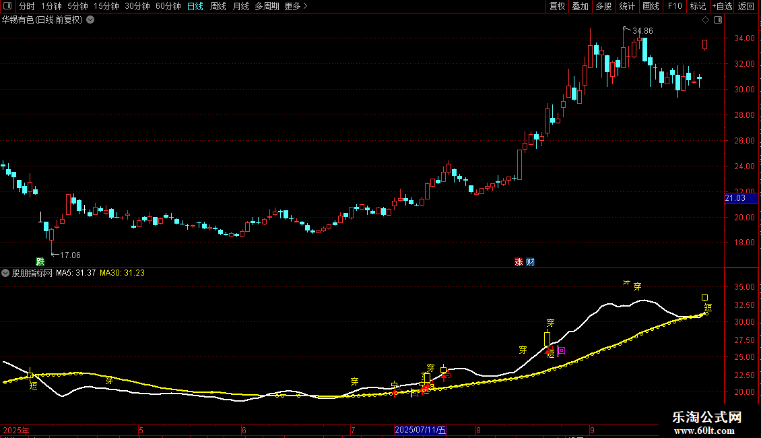Open F10 company information

coord(675,6)
